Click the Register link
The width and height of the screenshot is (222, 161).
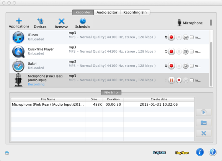click(160, 153)
